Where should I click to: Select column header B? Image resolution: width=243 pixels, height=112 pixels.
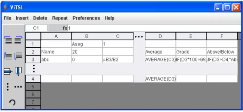pos(87,36)
